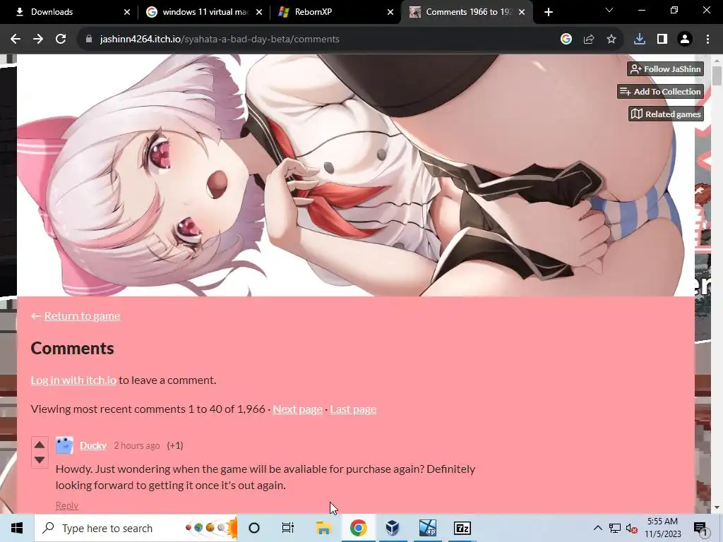
Task: Select the Comments 1966 tab
Action: click(x=467, y=12)
